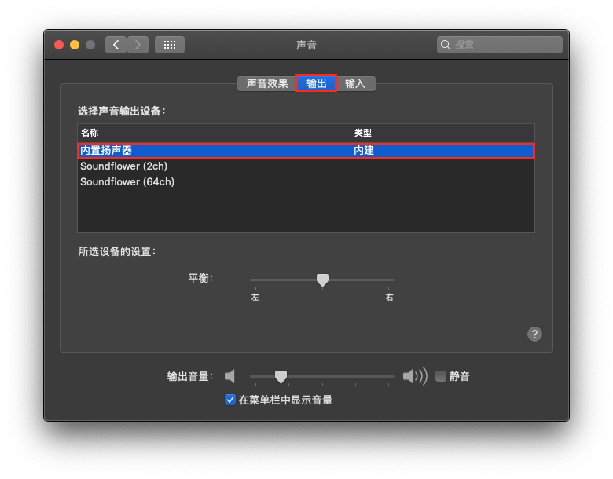613x479 pixels.
Task: Uncheck 在菜单栏中显示音量 checkbox
Action: (x=230, y=400)
